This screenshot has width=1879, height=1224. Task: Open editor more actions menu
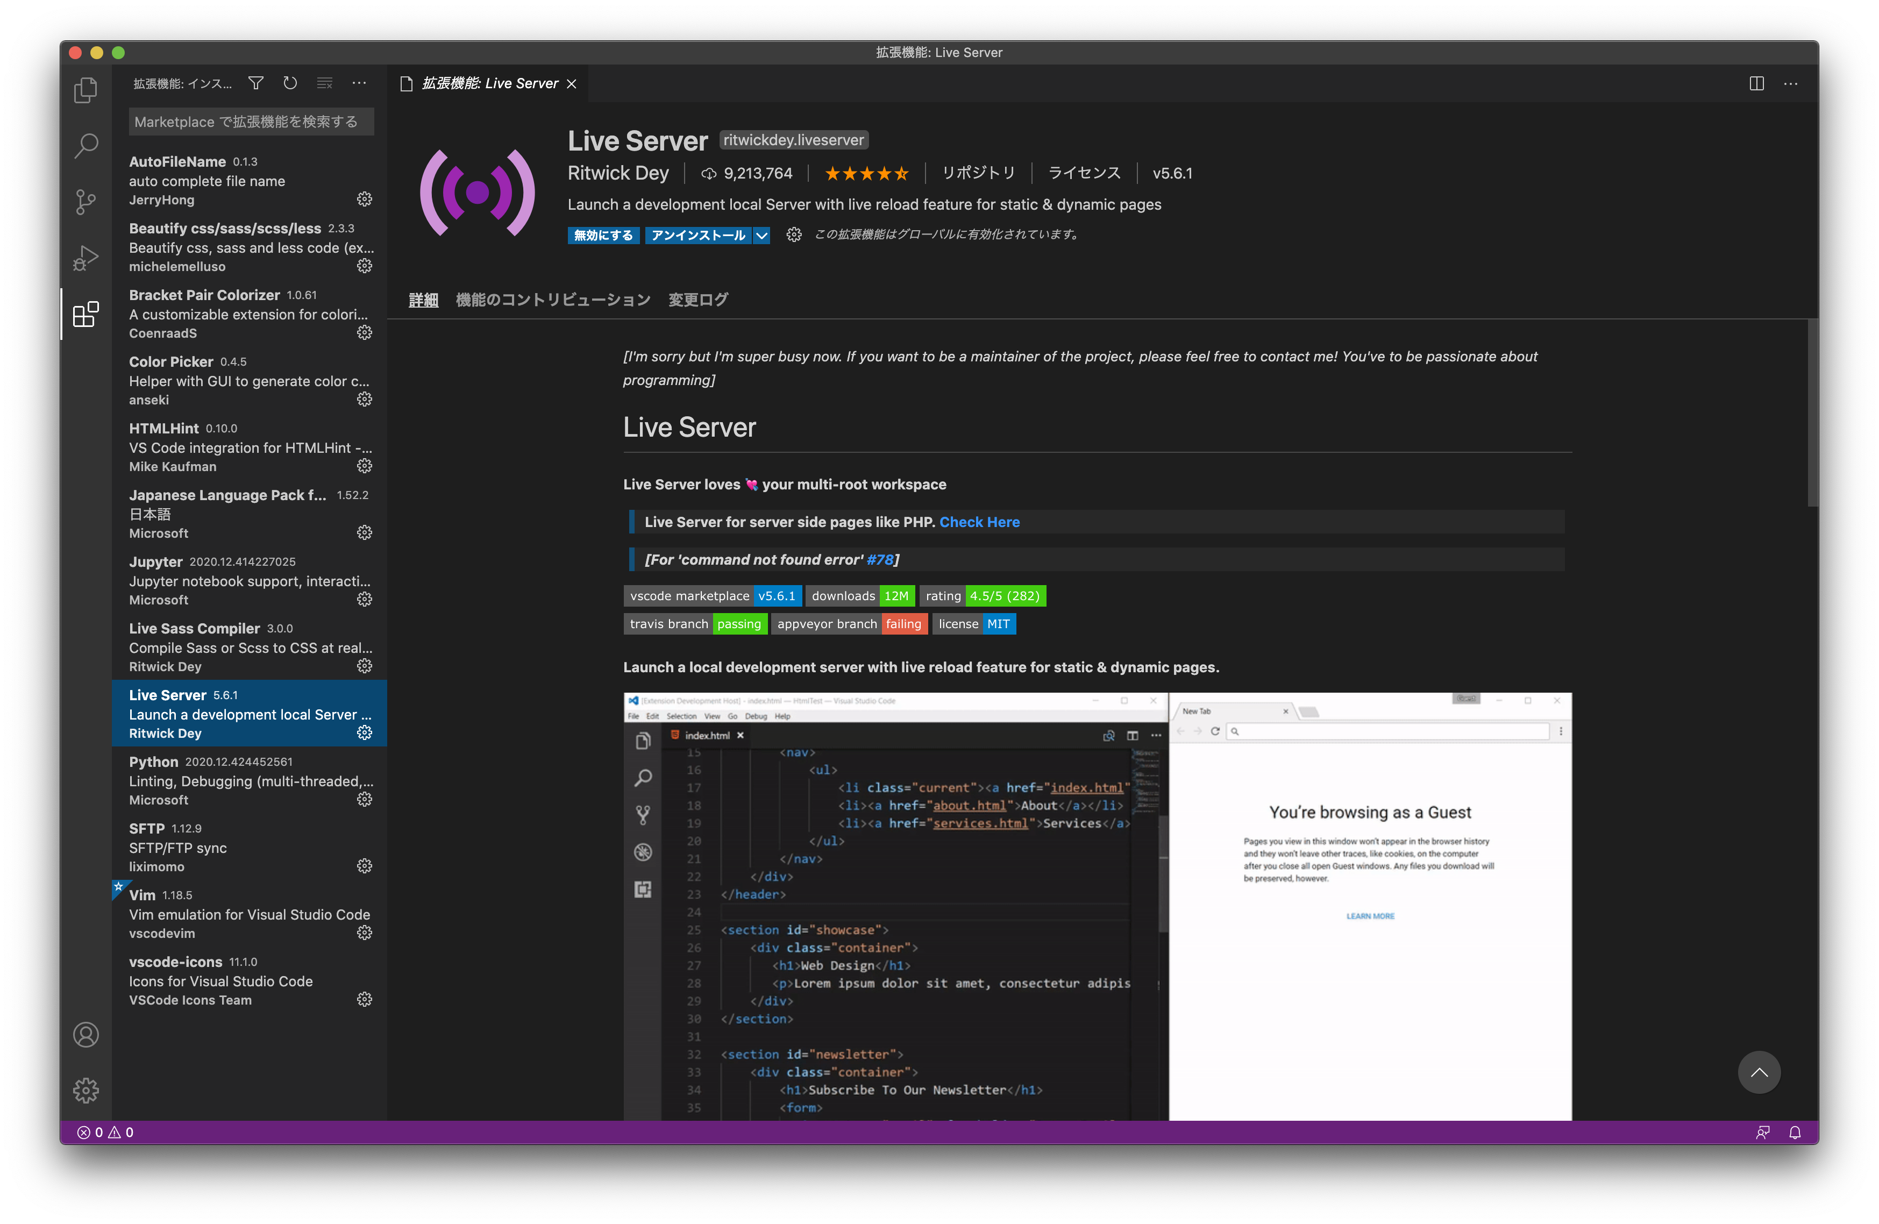[1791, 84]
